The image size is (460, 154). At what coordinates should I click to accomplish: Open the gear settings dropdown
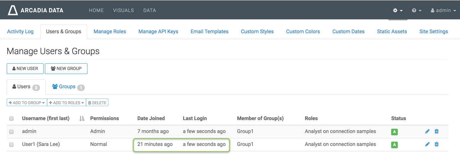click(x=398, y=11)
